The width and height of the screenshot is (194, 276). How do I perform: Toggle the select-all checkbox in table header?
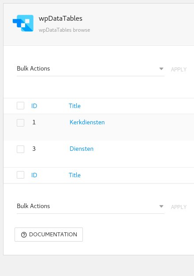(x=20, y=106)
